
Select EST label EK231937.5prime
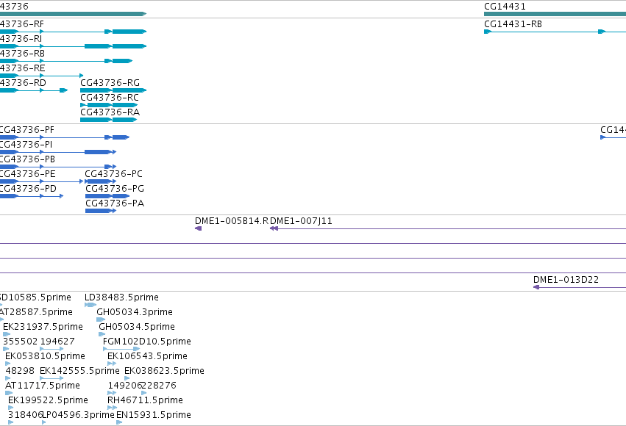(x=43, y=327)
